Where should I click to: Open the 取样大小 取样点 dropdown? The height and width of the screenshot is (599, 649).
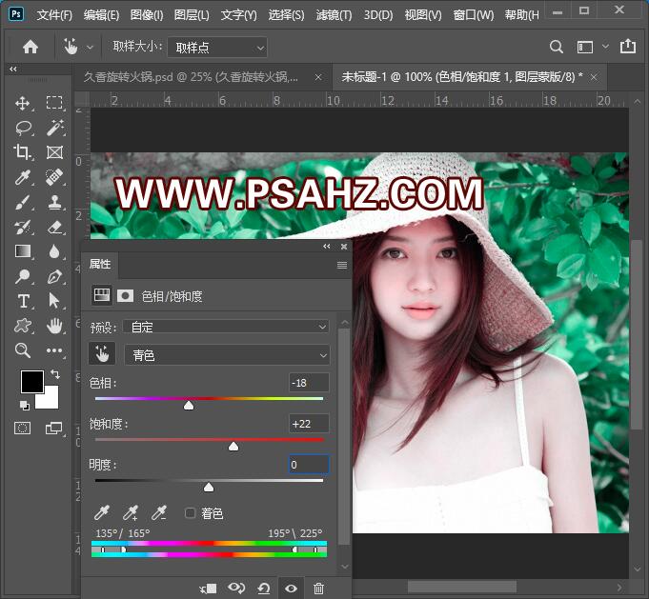(217, 48)
